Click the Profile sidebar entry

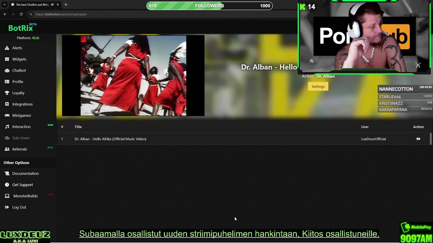point(18,82)
